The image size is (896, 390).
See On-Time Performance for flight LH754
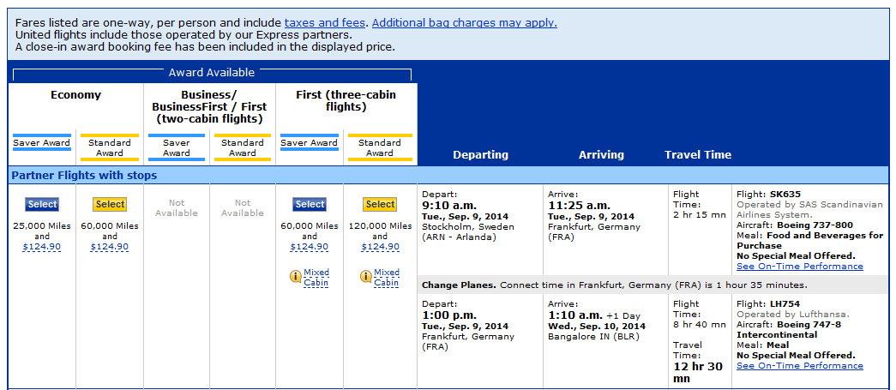[799, 365]
